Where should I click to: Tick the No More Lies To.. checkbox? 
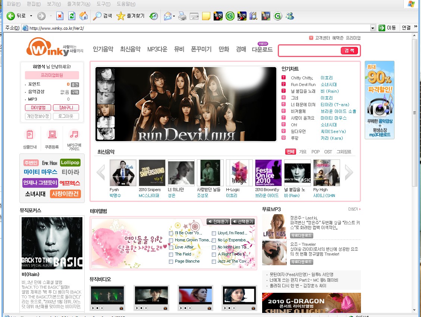[214, 248]
